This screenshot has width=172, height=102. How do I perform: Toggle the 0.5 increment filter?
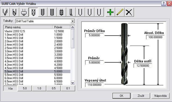[x=53, y=88]
